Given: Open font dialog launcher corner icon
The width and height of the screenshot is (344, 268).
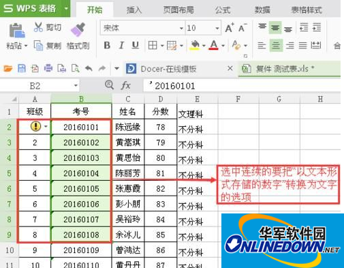Looking at the screenshot, I should [245, 56].
